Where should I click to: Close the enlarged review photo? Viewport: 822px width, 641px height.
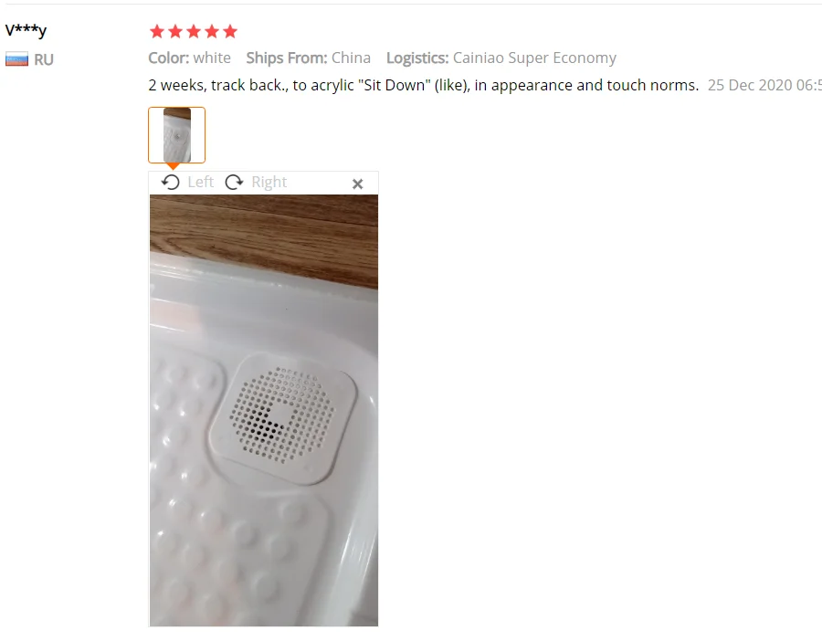(x=357, y=184)
